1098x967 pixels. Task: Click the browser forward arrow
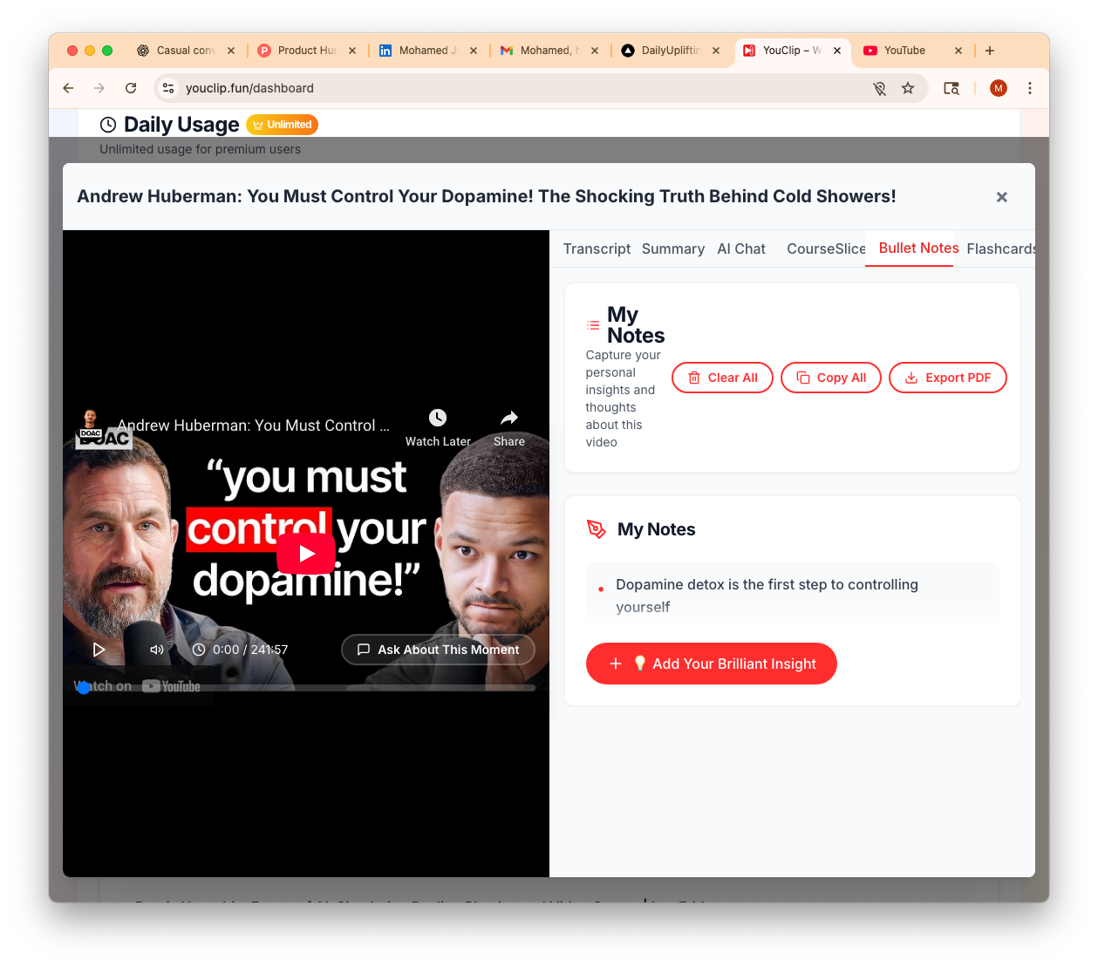pos(99,88)
